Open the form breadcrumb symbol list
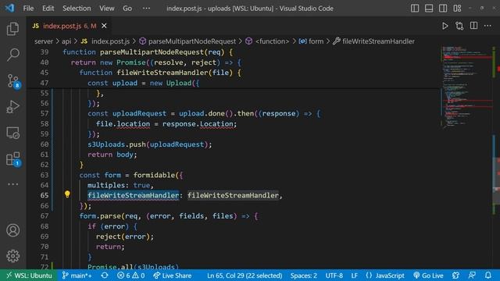This screenshot has height=281, width=500. [x=311, y=41]
